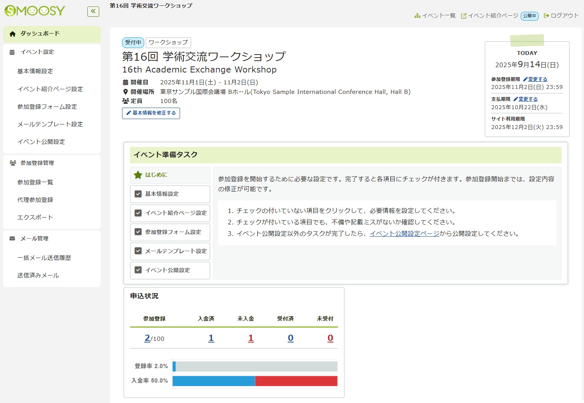Click the 未入金 count number

pyautogui.click(x=251, y=338)
